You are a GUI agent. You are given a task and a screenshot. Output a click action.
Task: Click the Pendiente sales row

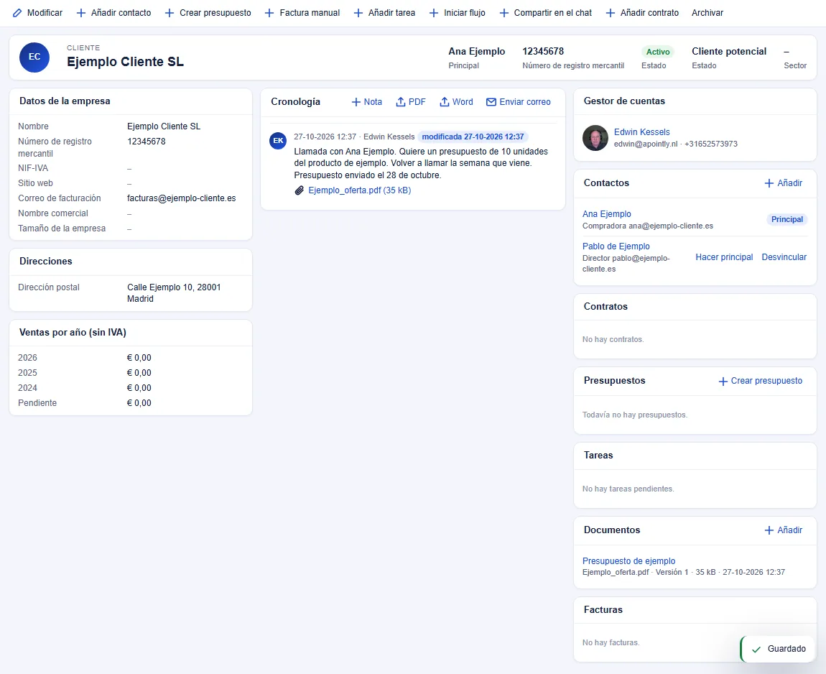coord(131,403)
